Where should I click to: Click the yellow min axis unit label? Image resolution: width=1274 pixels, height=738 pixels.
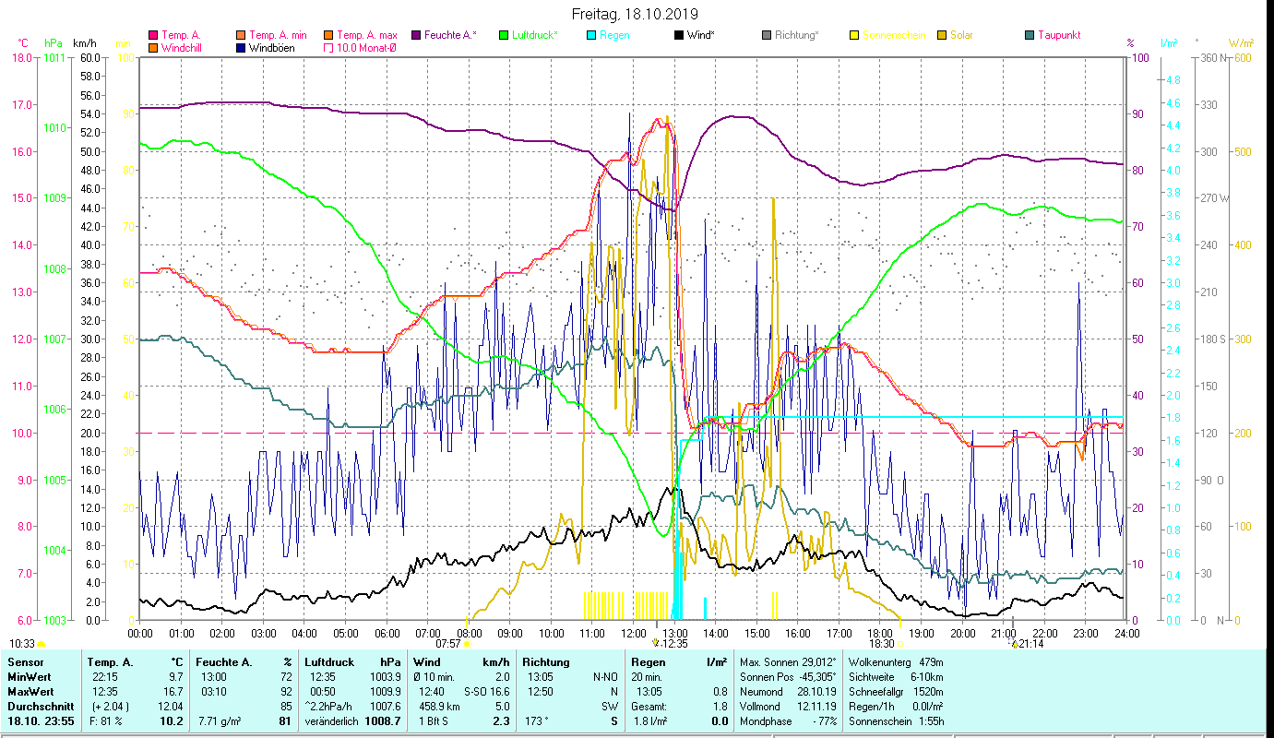(123, 43)
